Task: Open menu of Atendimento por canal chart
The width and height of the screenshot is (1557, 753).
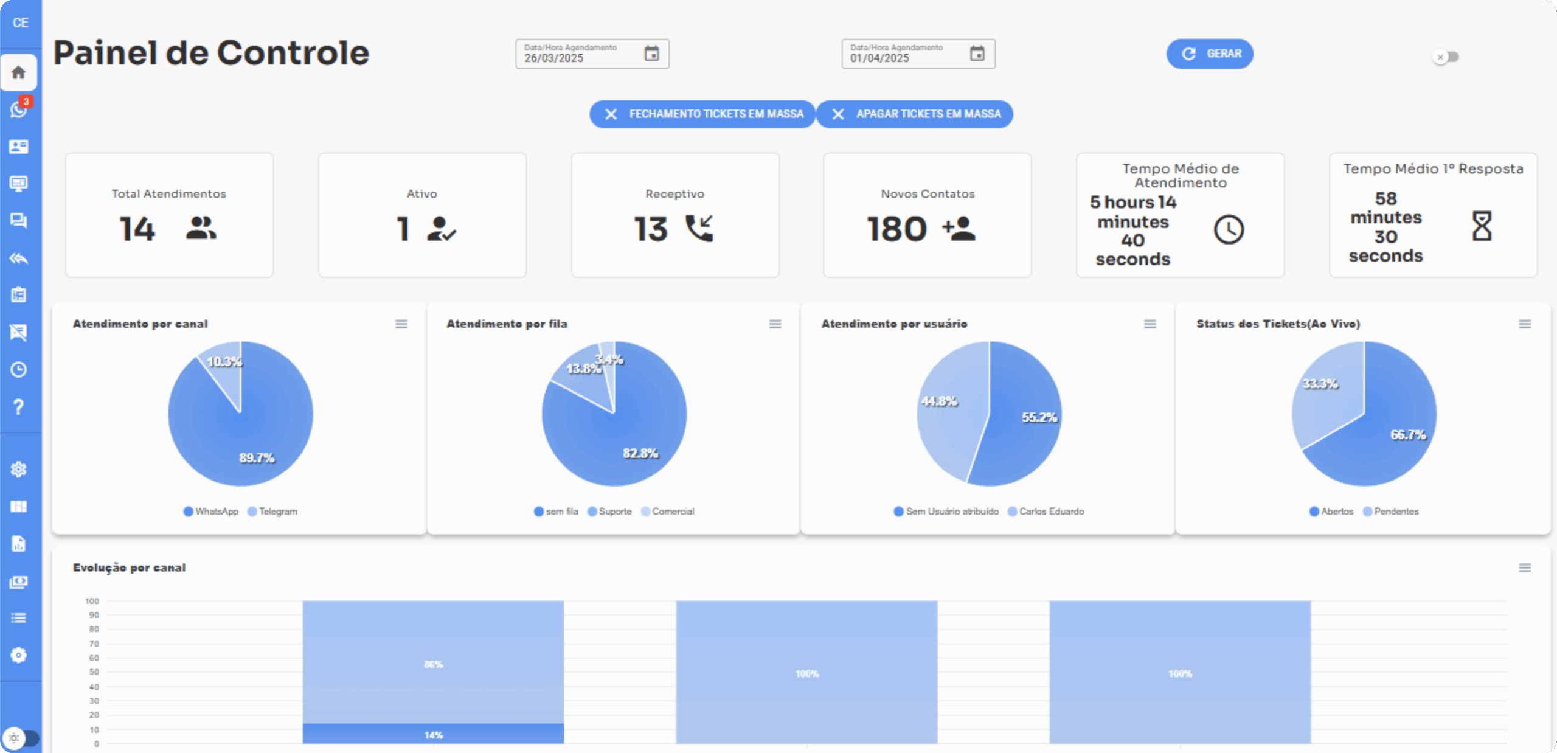Action: tap(401, 324)
